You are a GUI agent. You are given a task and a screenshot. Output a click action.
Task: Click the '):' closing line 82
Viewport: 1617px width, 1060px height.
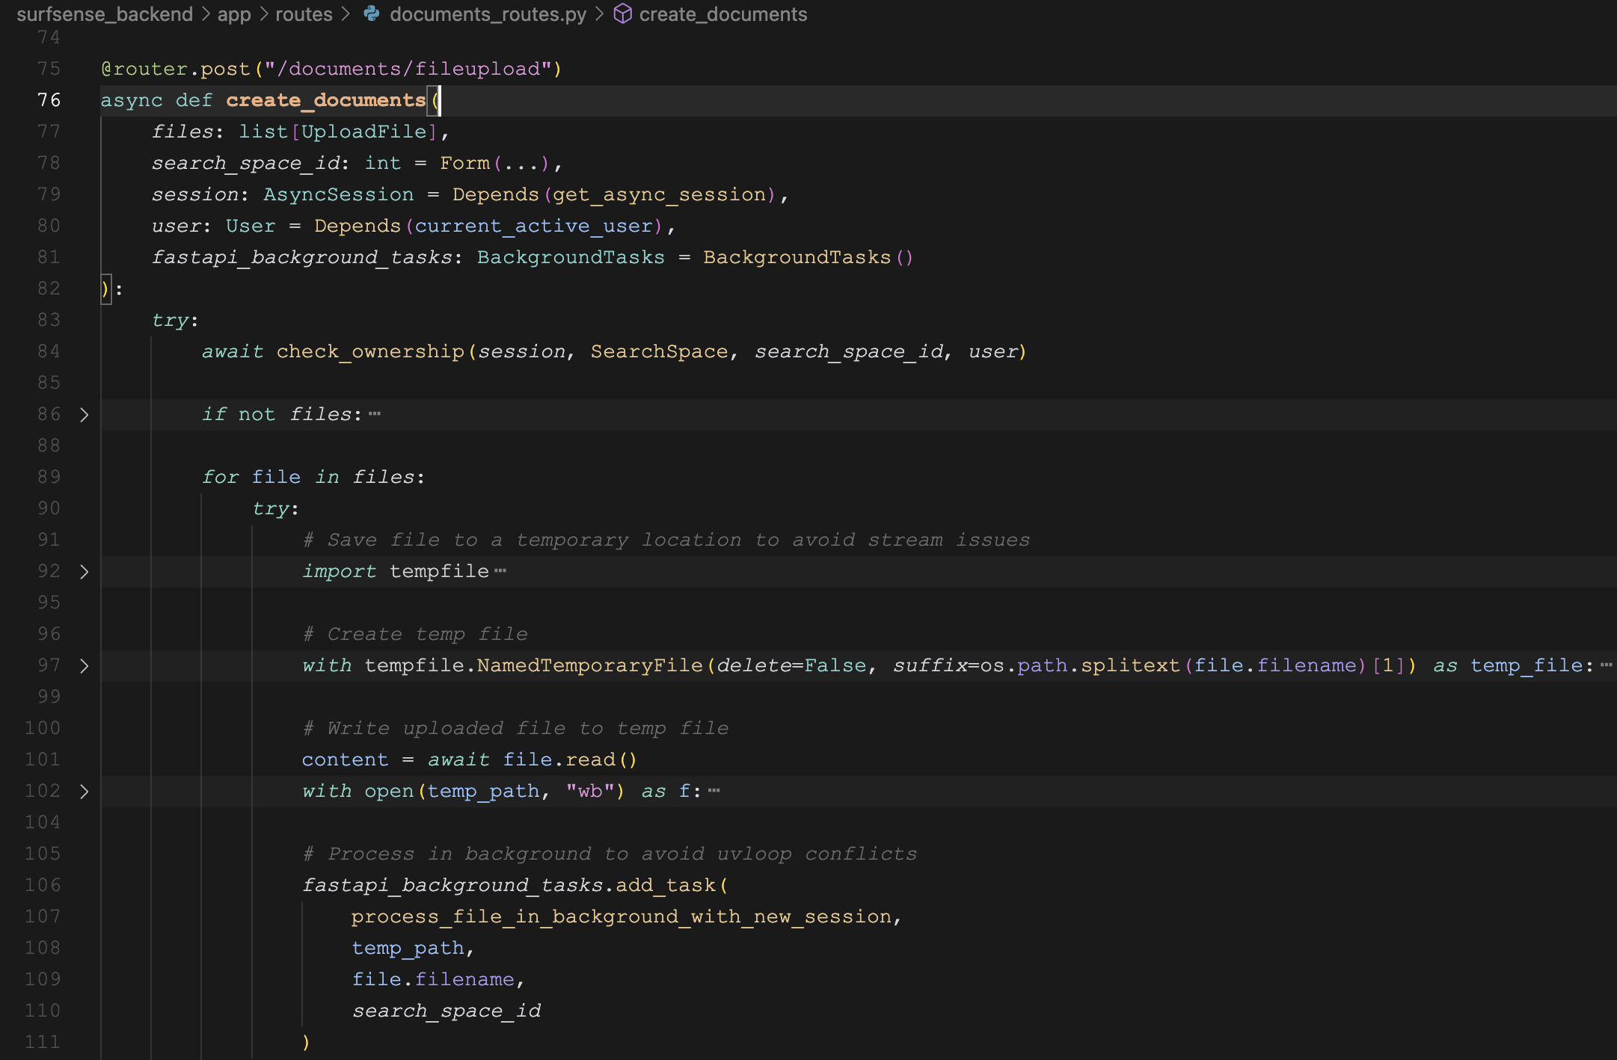(111, 289)
